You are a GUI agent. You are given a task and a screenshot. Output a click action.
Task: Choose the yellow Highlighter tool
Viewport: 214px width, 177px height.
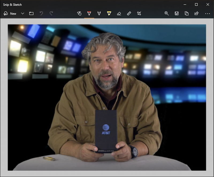click(109, 13)
